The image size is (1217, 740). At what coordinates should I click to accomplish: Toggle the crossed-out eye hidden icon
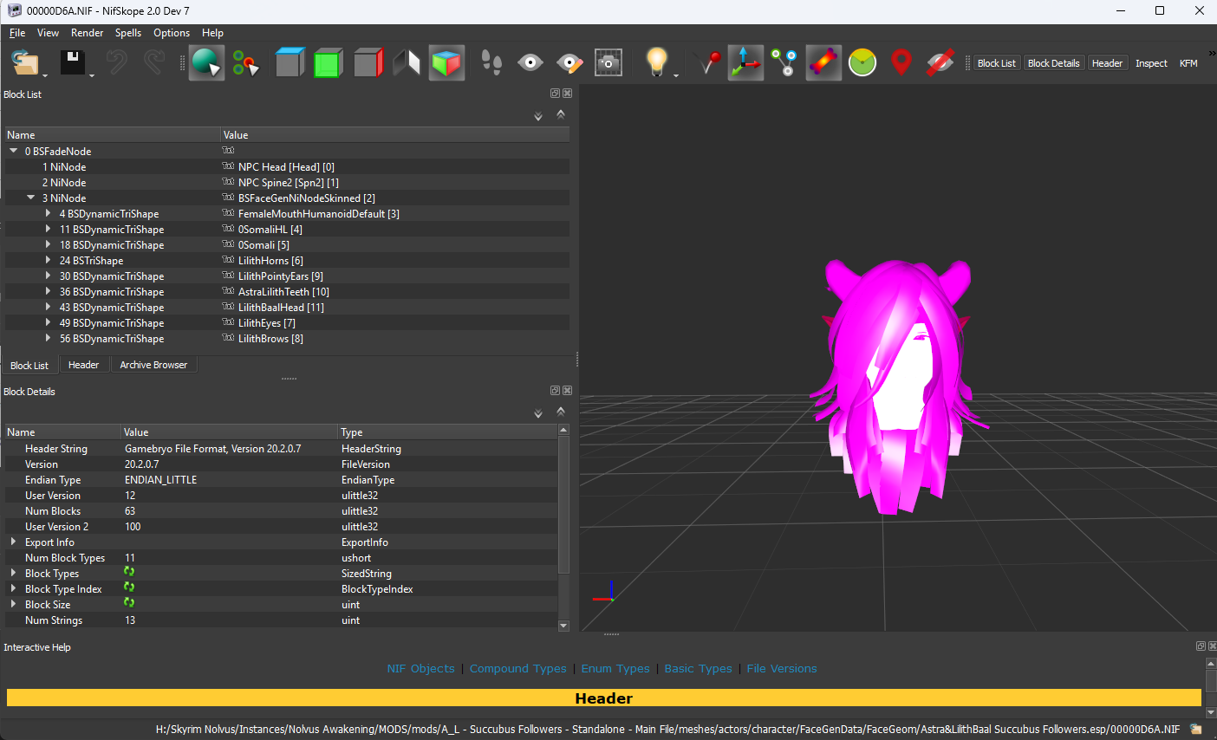(x=940, y=63)
